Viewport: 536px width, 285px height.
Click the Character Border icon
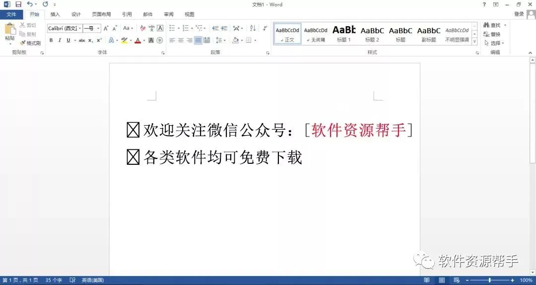tap(160, 28)
